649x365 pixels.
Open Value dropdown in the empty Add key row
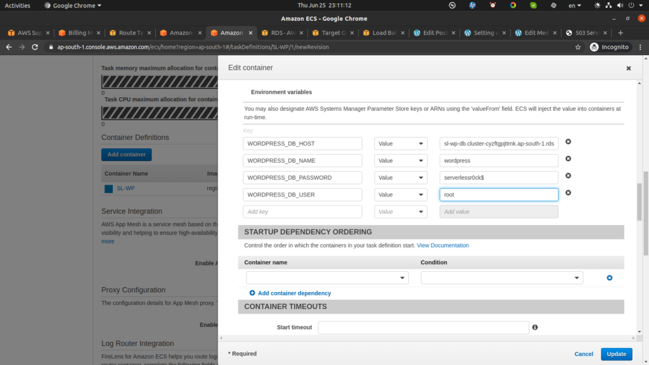coord(401,212)
